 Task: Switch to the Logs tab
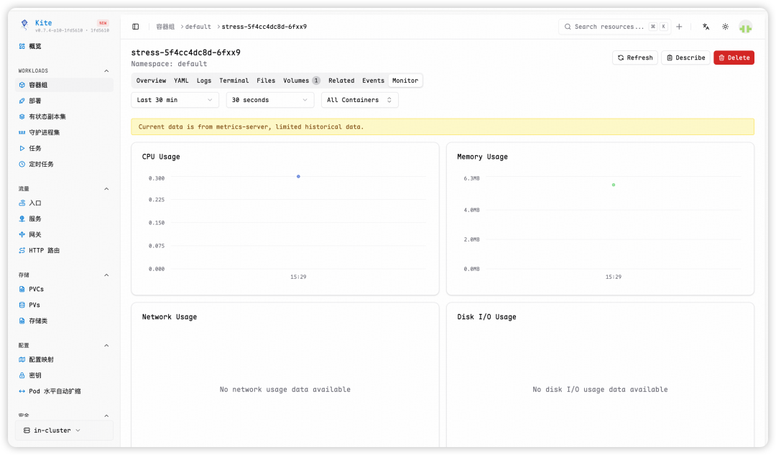tap(204, 81)
